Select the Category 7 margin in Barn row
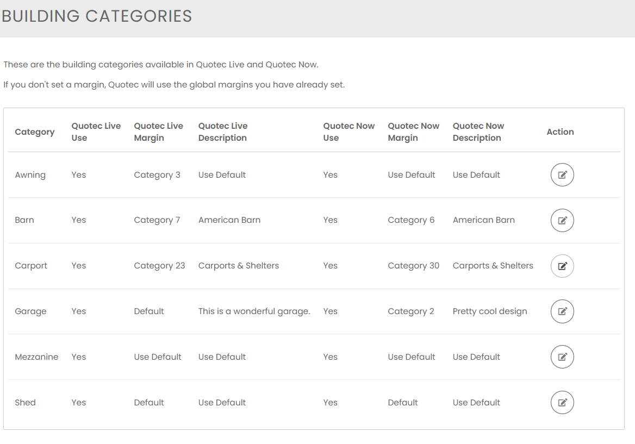Image resolution: width=635 pixels, height=444 pixels. pyautogui.click(x=157, y=220)
